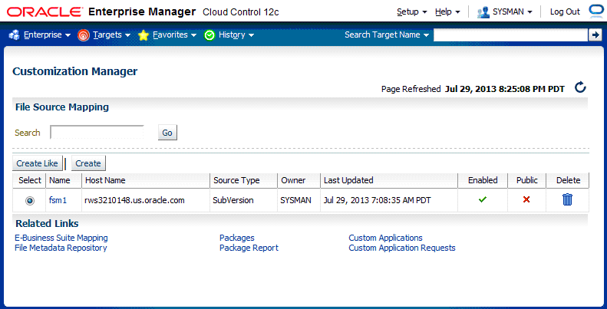Open the Custom Application Requests link

402,248
